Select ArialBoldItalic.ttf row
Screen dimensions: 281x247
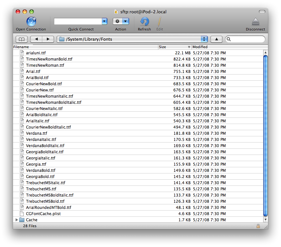click(138, 115)
